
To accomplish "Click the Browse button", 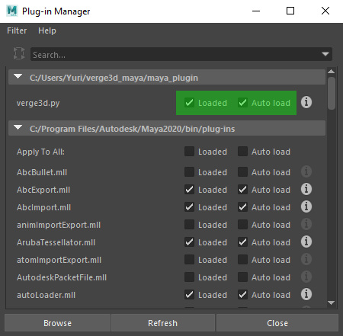I will tap(57, 323).
